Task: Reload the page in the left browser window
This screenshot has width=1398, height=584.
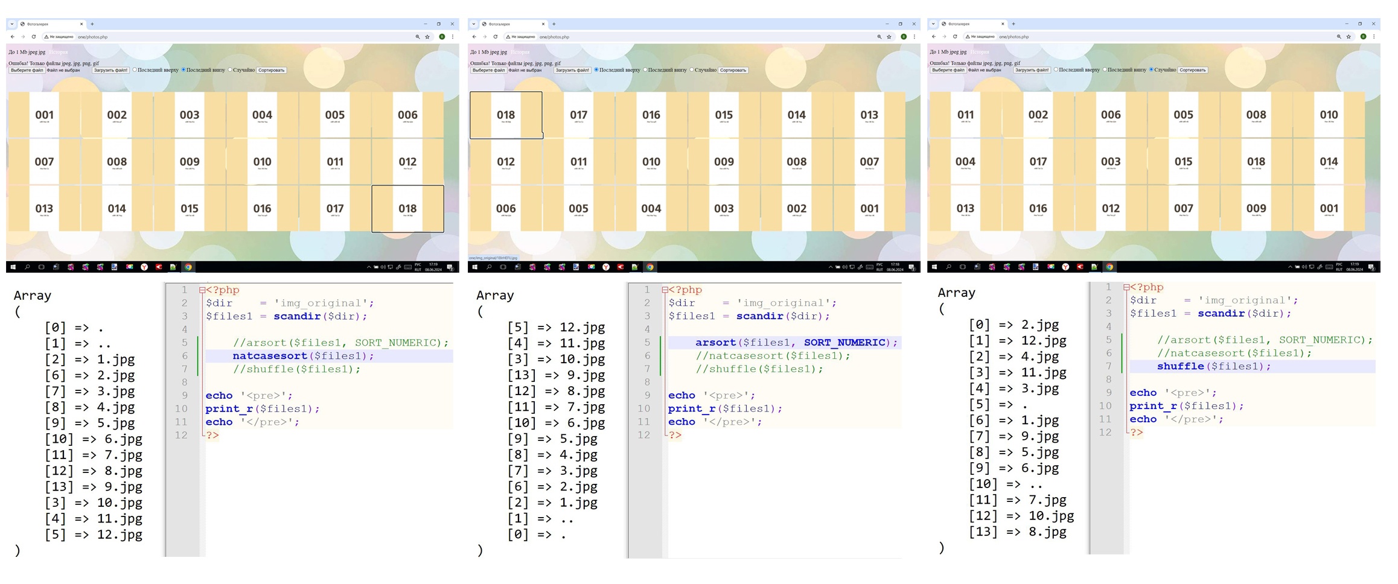Action: click(34, 37)
